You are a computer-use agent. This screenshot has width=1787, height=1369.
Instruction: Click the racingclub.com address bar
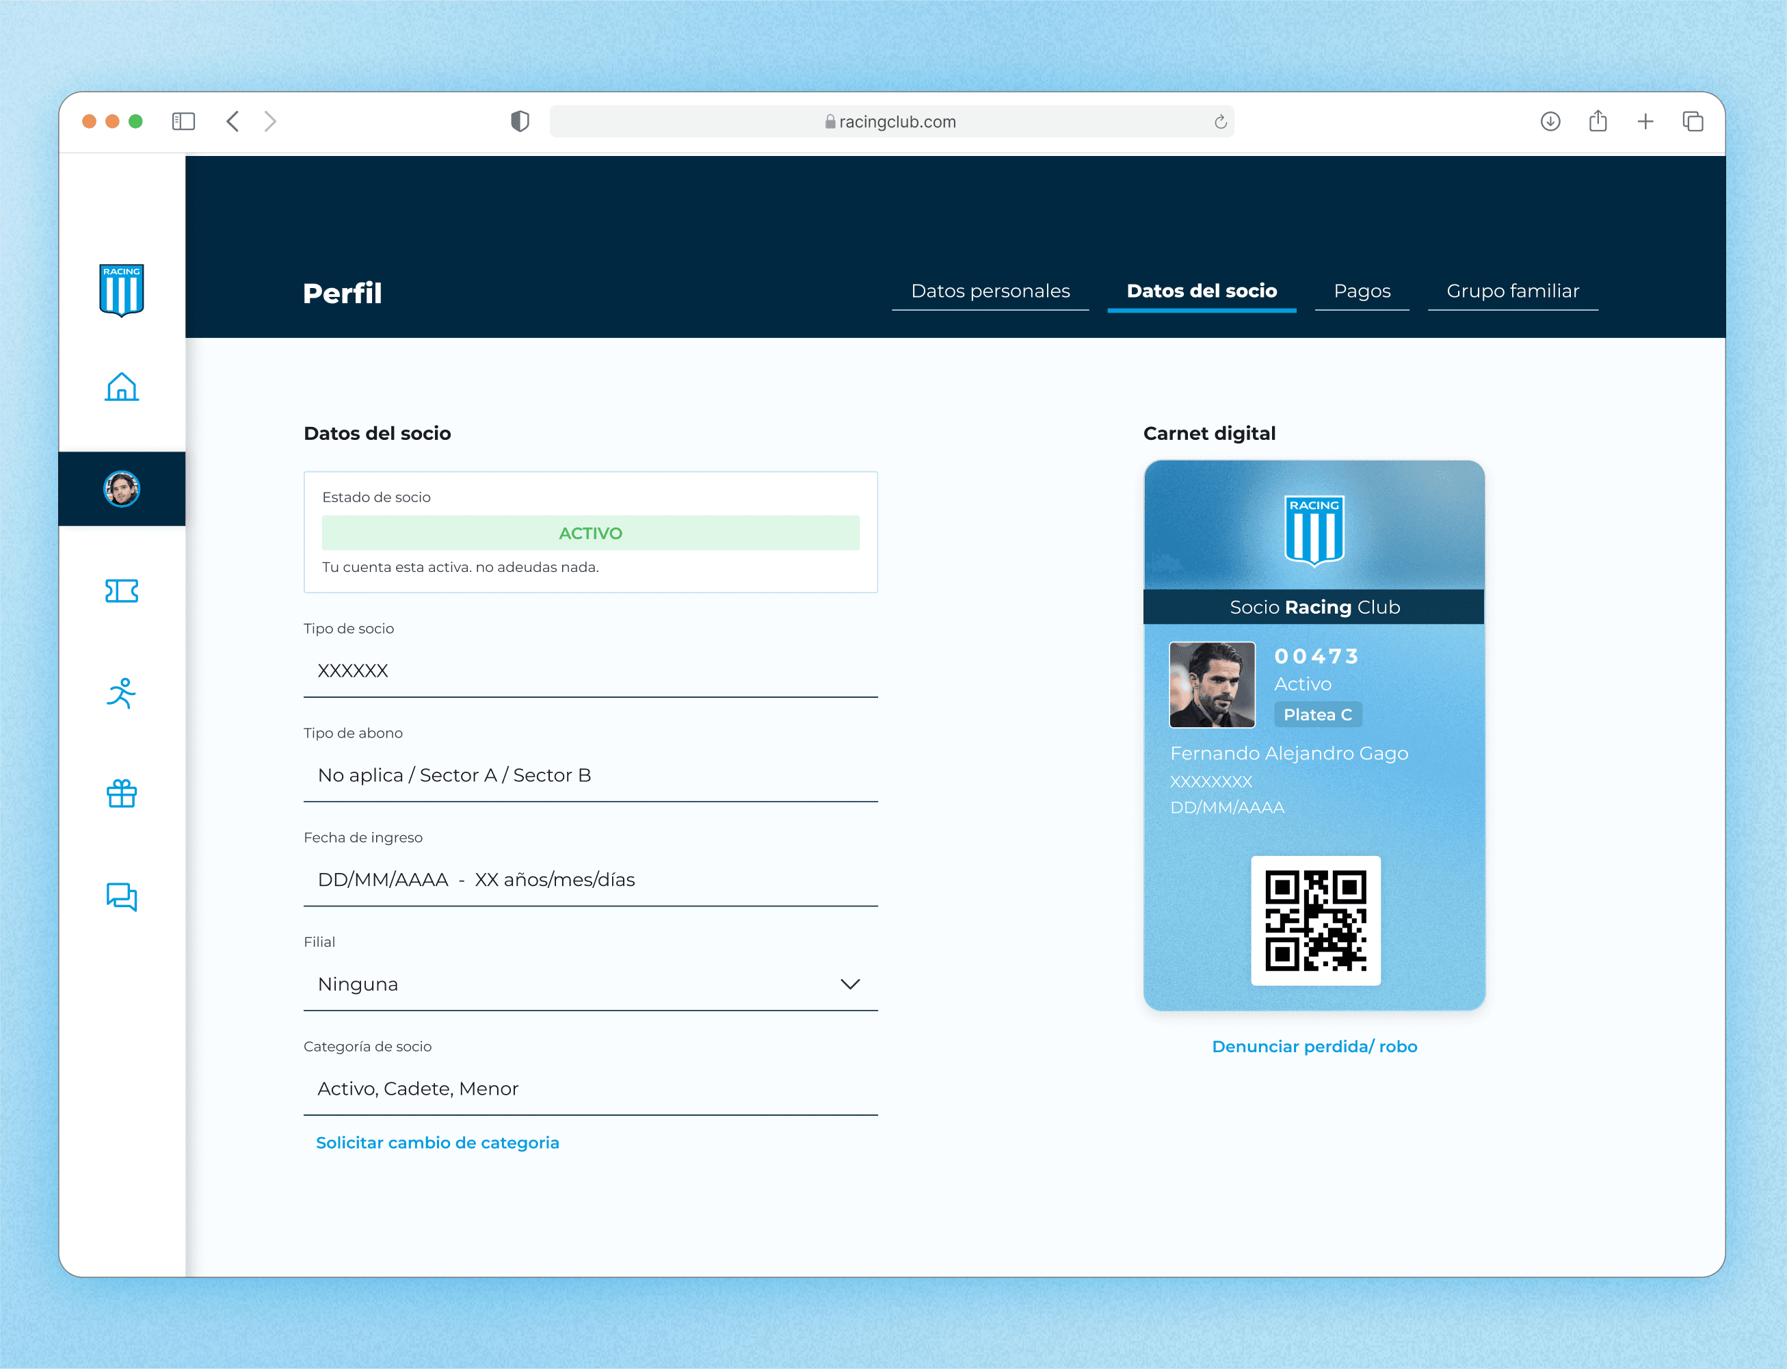click(x=892, y=121)
